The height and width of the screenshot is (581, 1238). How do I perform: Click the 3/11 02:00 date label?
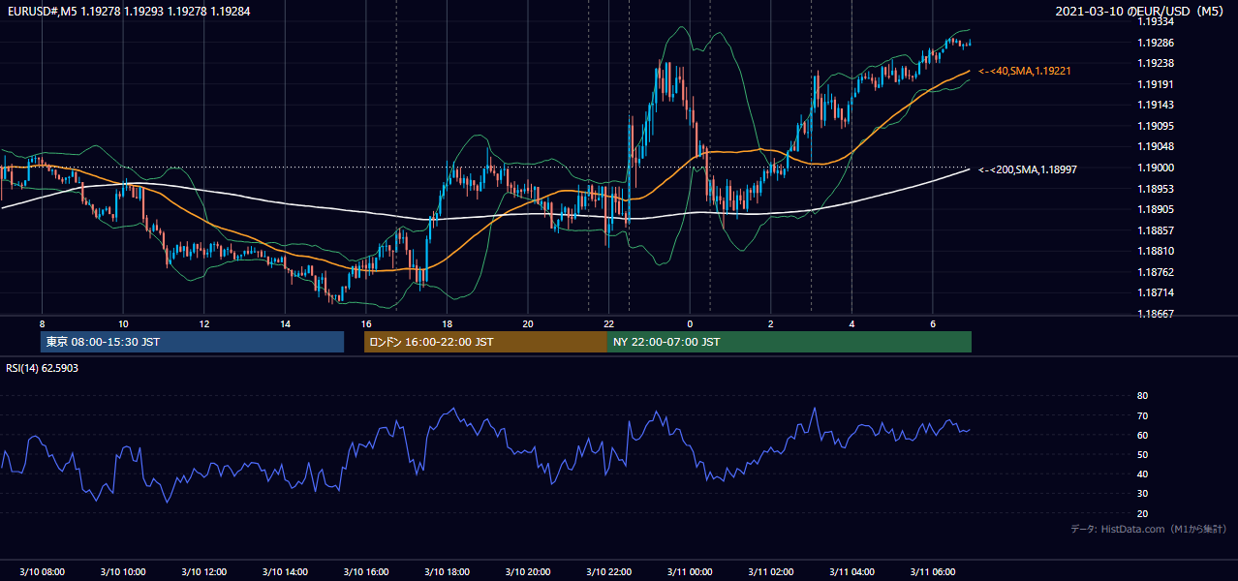pos(770,572)
